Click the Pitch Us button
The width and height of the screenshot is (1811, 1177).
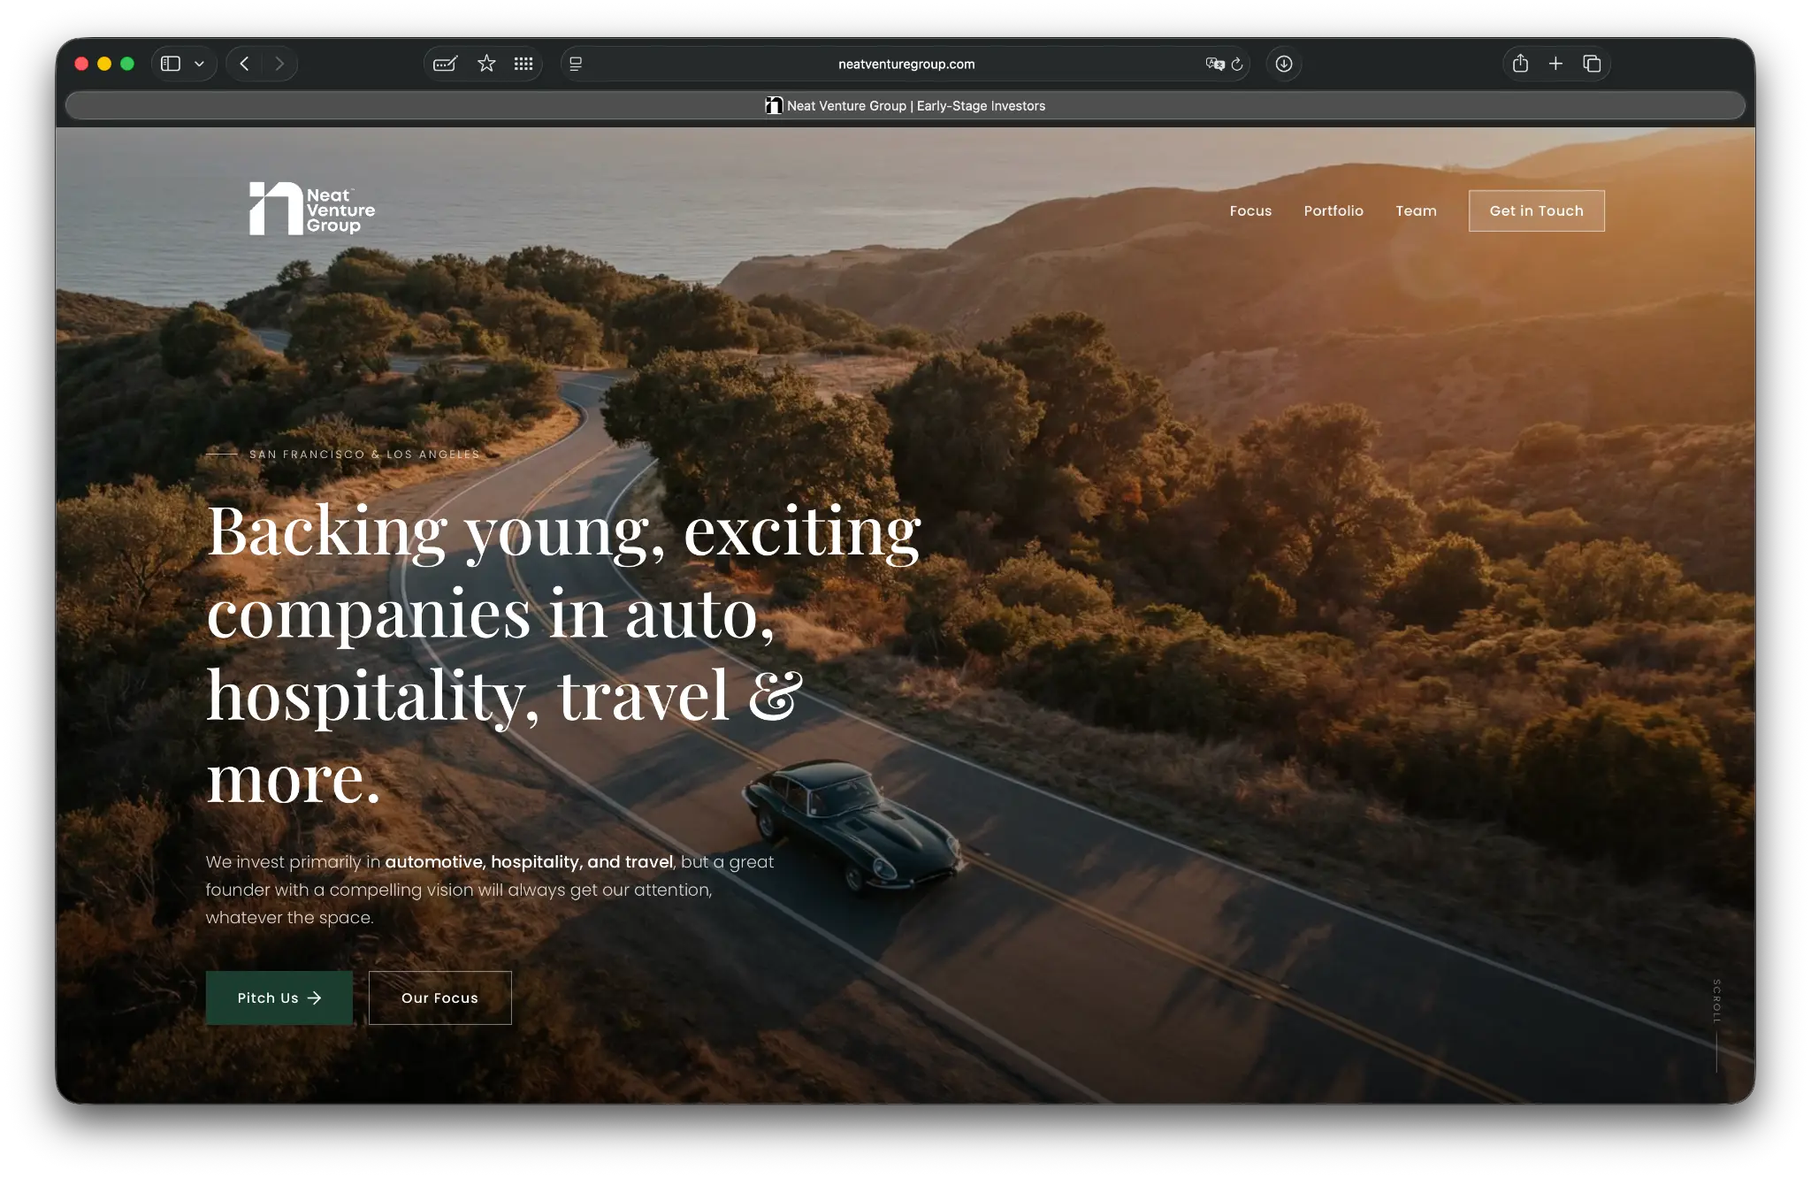[x=279, y=997]
